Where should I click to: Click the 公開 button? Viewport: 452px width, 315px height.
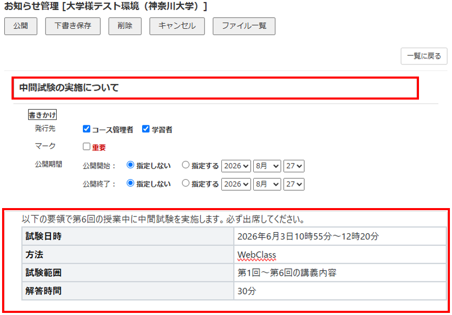click(21, 26)
